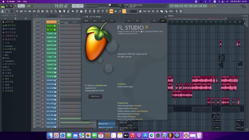The height and width of the screenshot is (140, 249).
Task: Open the Edit menu in menu bar
Action: coord(19,1)
